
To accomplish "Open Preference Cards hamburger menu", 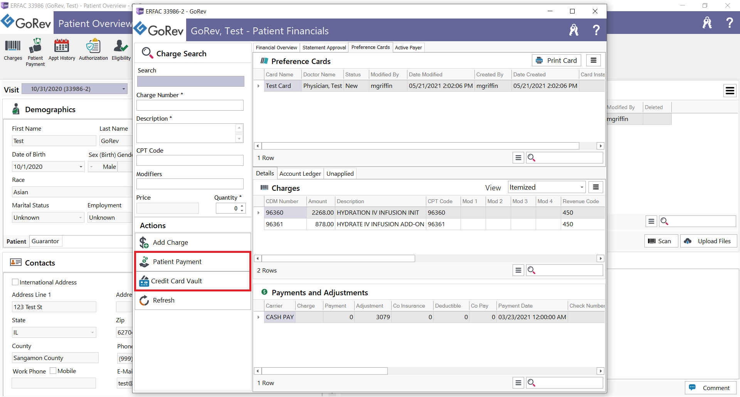I will 594,61.
